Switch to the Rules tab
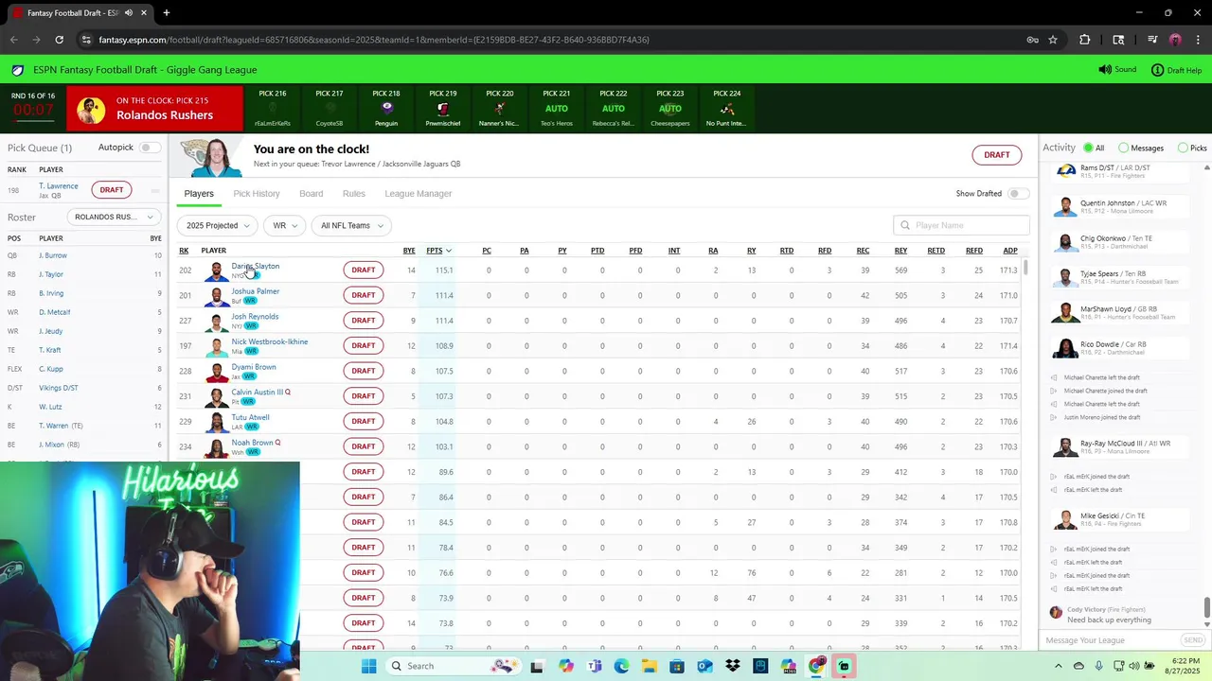The image size is (1212, 681). pos(354,194)
